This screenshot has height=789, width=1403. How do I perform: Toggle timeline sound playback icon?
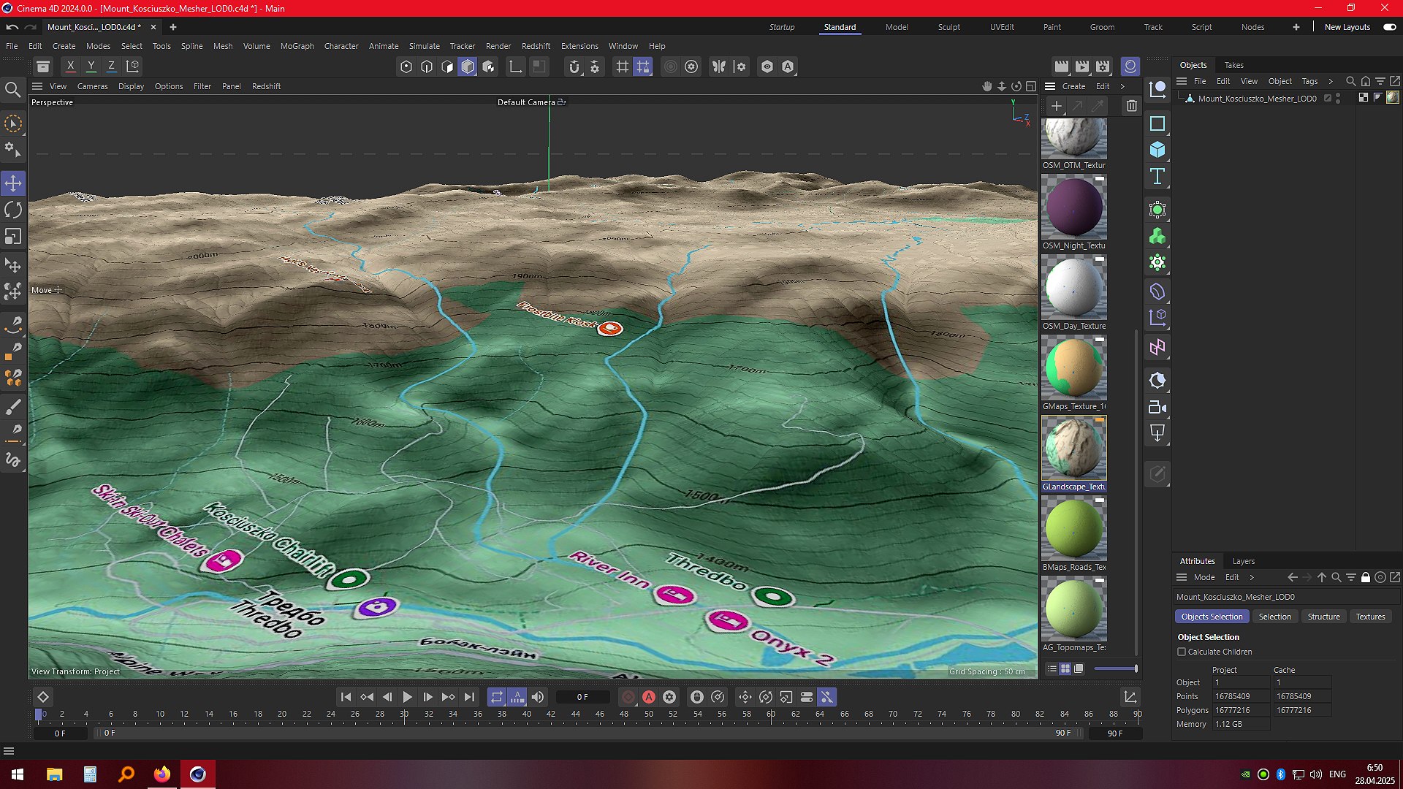coord(538,697)
